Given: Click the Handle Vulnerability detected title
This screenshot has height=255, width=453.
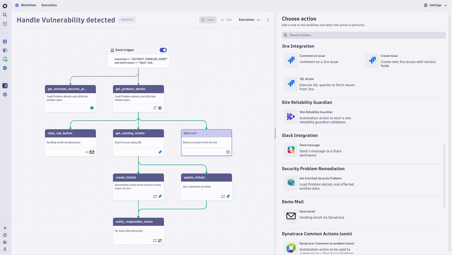Looking at the screenshot, I should [66, 20].
